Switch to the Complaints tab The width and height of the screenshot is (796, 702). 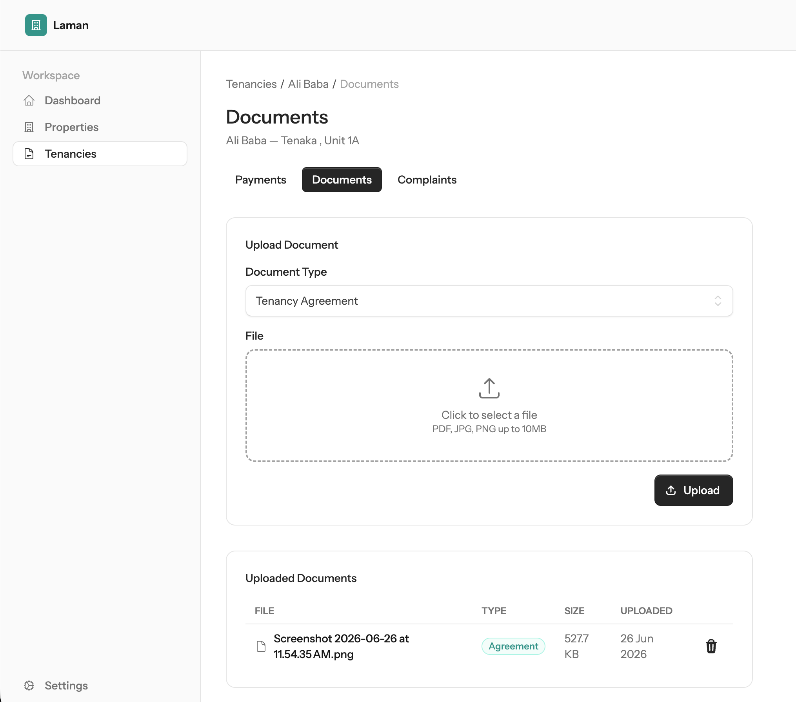click(427, 180)
